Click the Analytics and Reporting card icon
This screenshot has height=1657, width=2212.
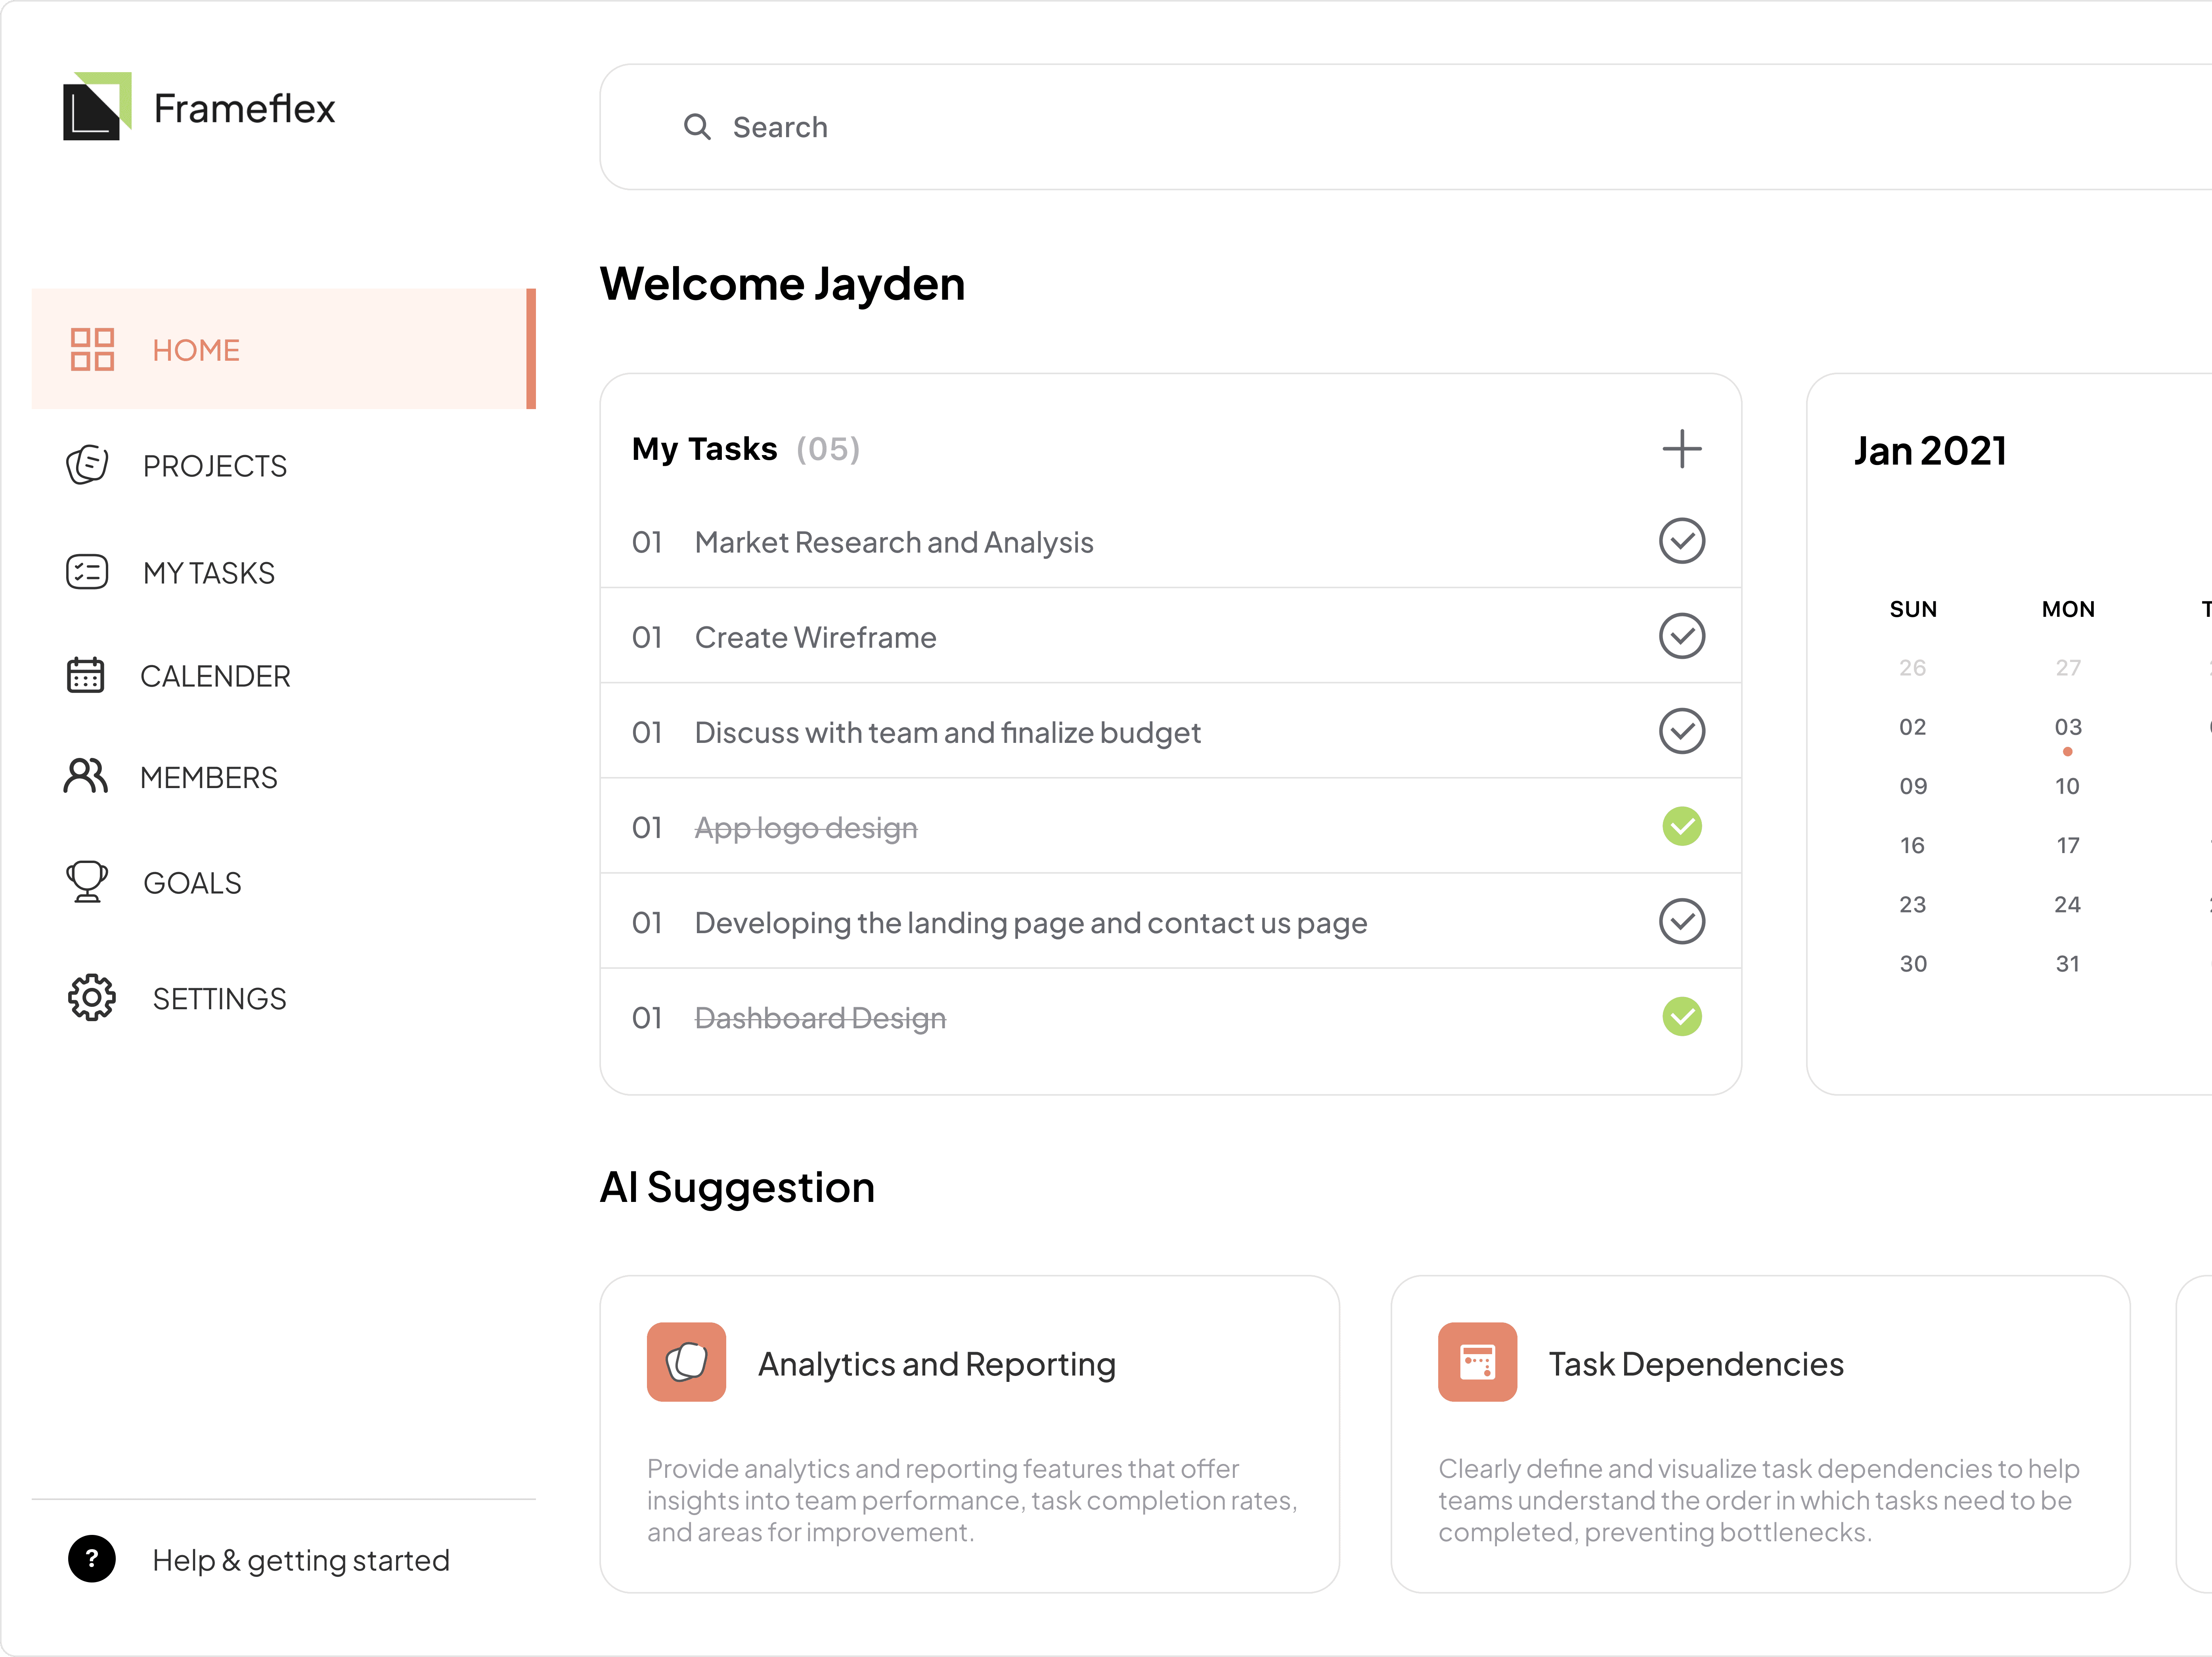point(686,1362)
